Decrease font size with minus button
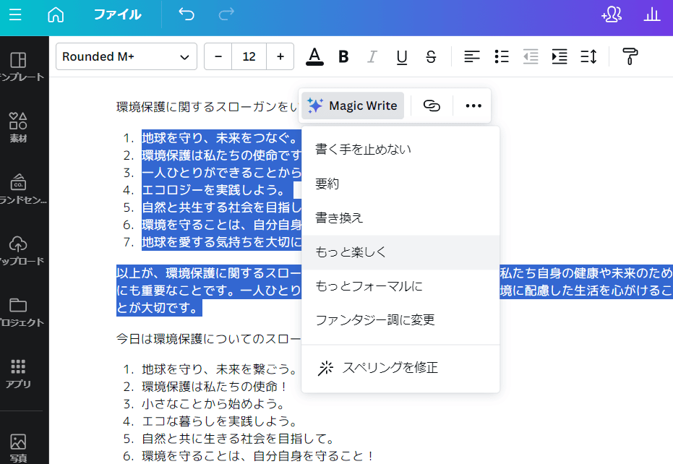 [x=218, y=56]
